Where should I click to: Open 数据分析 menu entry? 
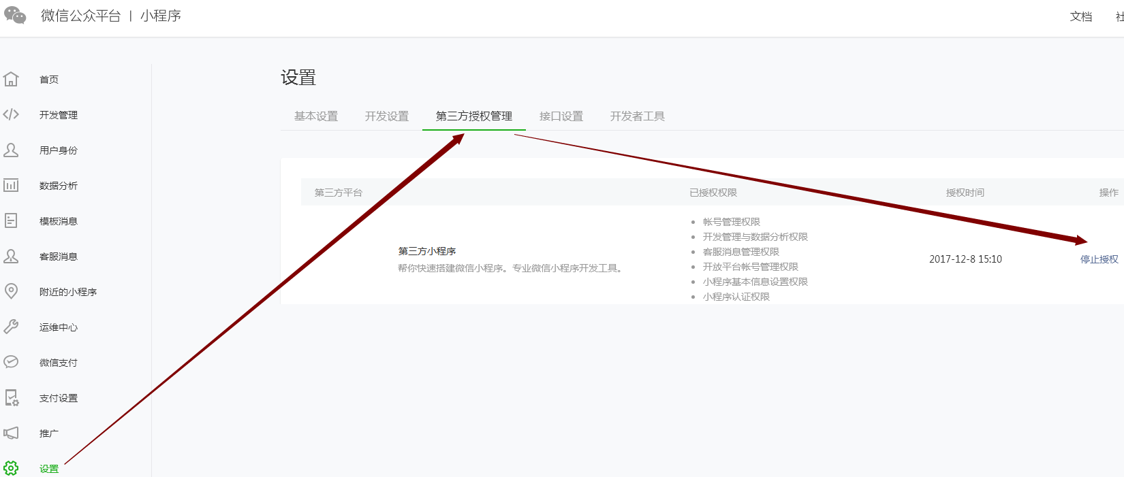click(59, 186)
